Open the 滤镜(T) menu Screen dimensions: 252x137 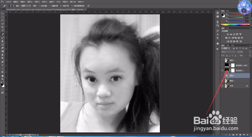pos(52,2)
